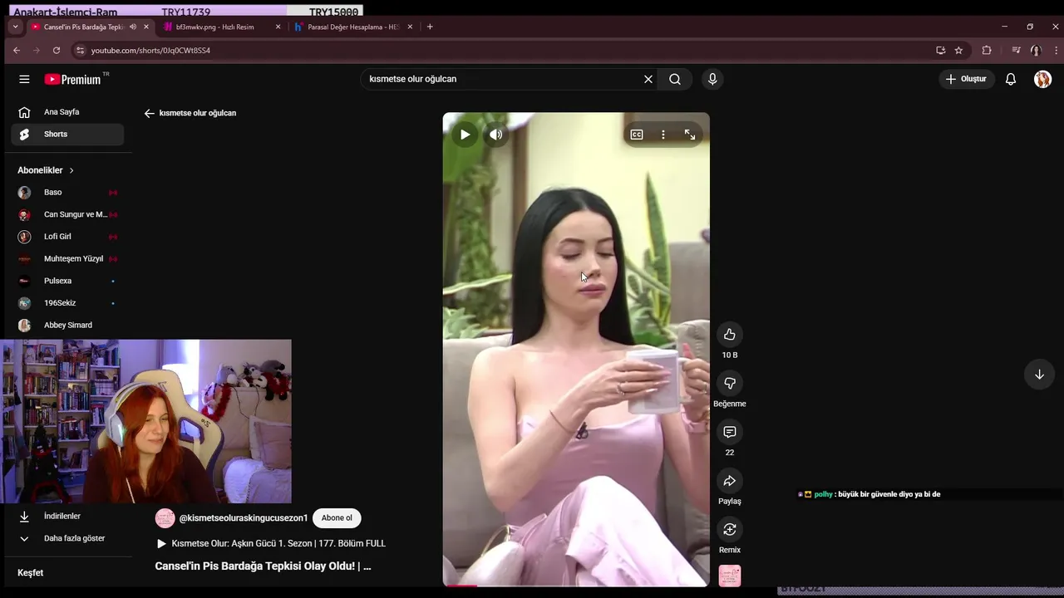1064x598 pixels.
Task: Open @kismetseoluraskingucusezon1 channel
Action: [x=244, y=518]
